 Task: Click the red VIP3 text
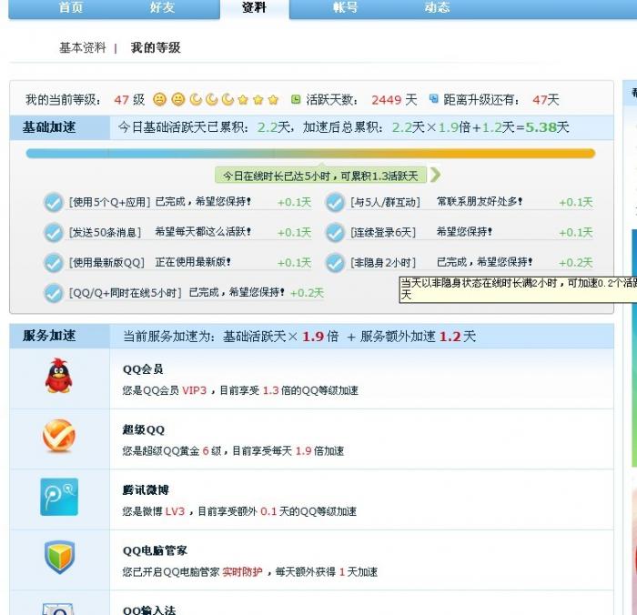[194, 390]
